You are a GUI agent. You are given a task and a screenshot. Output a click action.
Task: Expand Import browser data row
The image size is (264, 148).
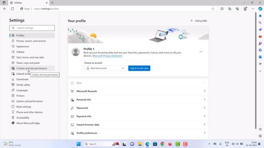pyautogui.click(x=138, y=125)
